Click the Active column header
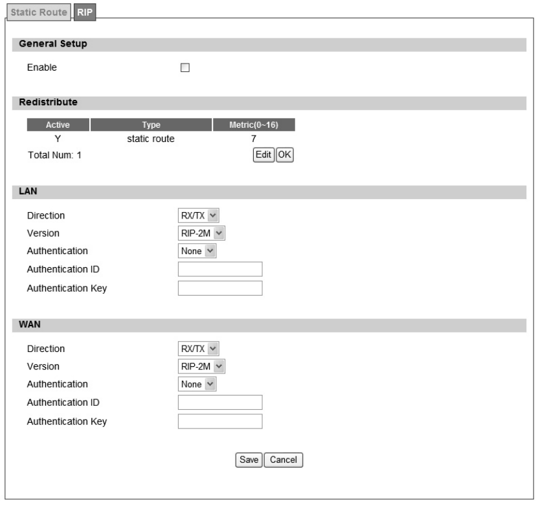 pos(58,124)
